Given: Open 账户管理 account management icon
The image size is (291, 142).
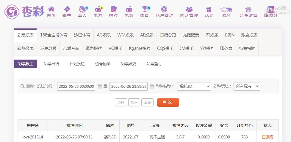Looking at the screenshot, I should click(164, 9).
